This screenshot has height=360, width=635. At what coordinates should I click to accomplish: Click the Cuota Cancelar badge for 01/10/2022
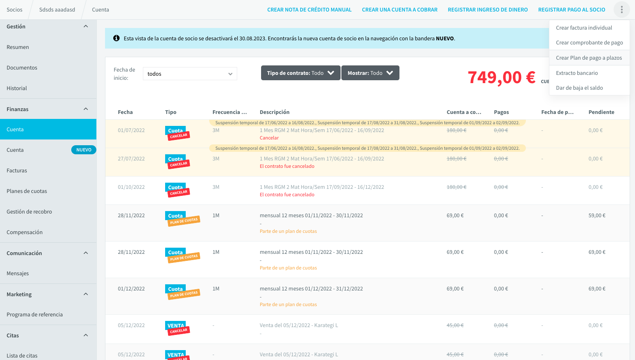pos(177,190)
